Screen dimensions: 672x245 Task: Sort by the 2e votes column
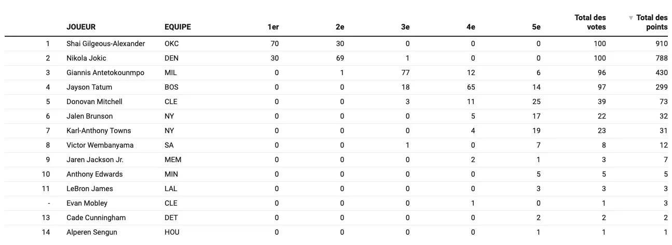pyautogui.click(x=340, y=27)
